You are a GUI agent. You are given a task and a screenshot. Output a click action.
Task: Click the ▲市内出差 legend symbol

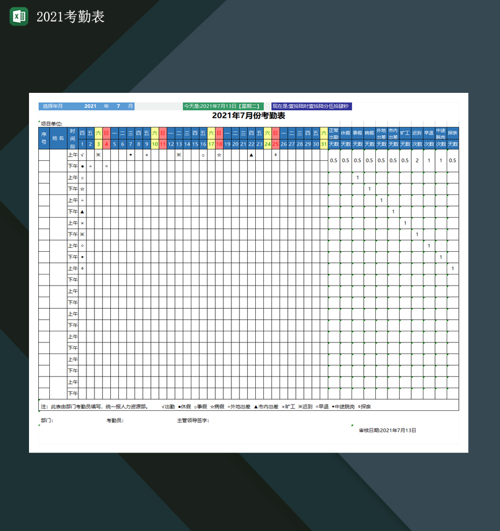[266, 405]
